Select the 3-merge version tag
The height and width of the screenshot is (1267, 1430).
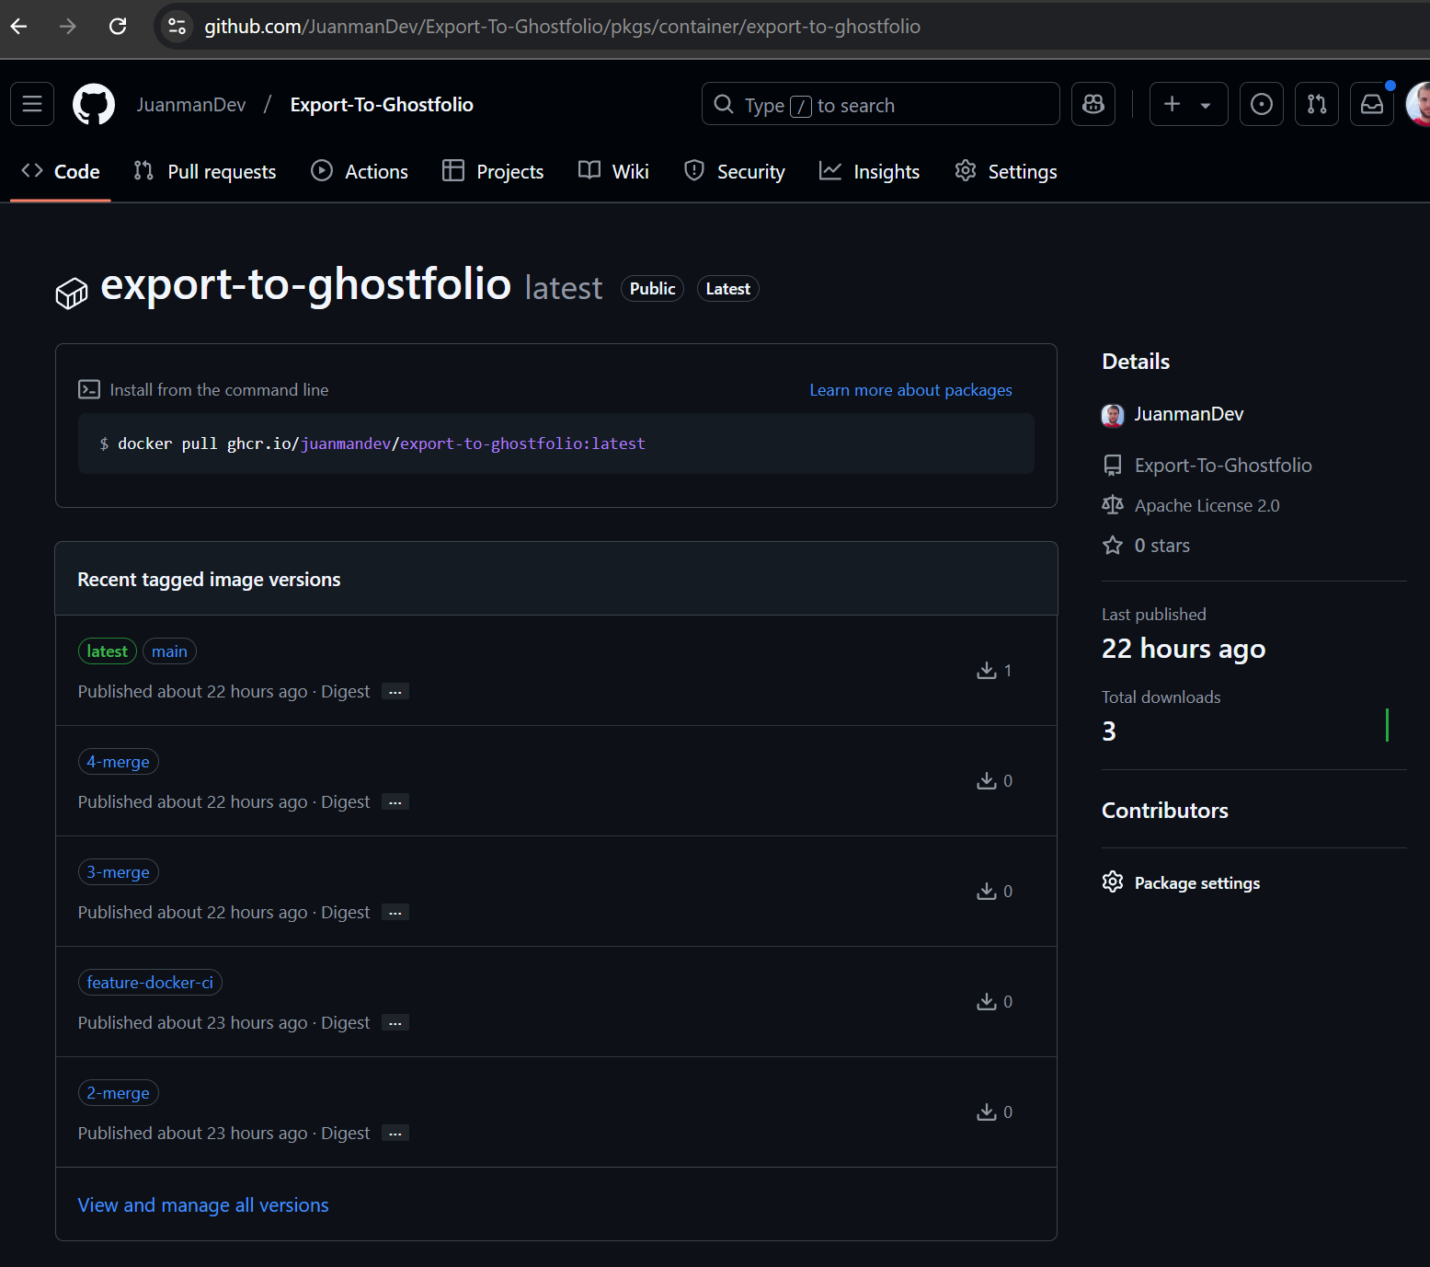(x=118, y=872)
